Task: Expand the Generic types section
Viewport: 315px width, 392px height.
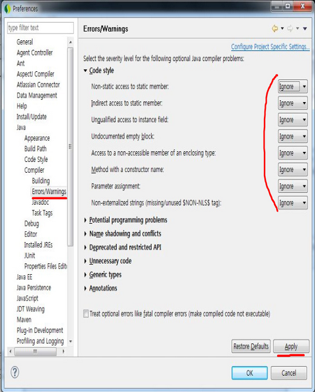Action: point(85,275)
